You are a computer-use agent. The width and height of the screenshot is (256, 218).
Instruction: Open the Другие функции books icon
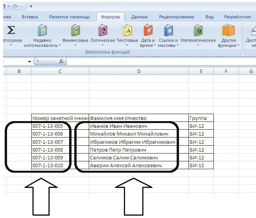[228, 30]
